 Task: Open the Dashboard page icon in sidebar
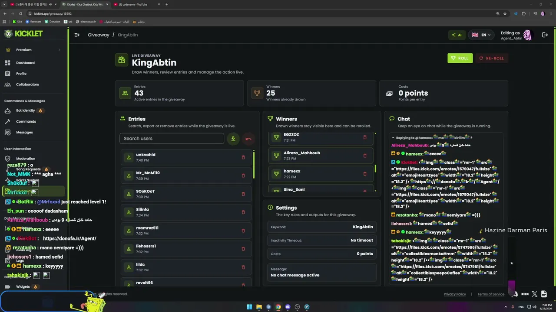pos(7,63)
